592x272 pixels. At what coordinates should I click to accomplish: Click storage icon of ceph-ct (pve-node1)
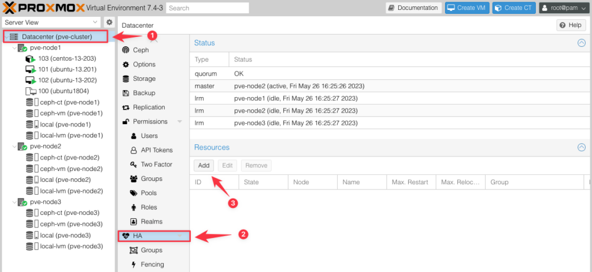[x=32, y=102]
